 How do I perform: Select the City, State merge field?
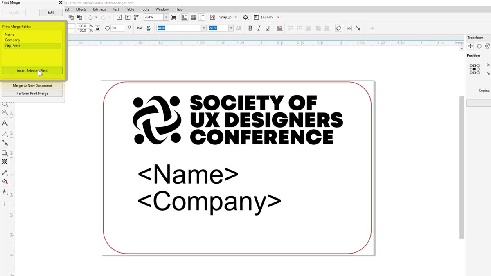click(13, 46)
